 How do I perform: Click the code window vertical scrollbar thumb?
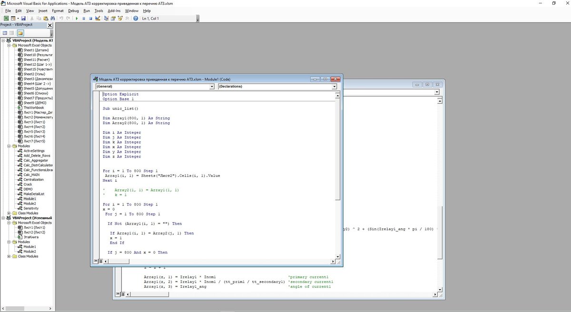click(x=338, y=149)
